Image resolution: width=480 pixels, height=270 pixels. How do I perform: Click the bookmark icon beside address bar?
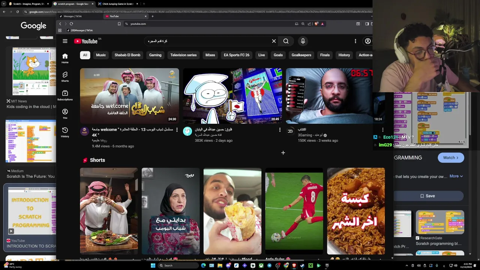click(x=119, y=24)
